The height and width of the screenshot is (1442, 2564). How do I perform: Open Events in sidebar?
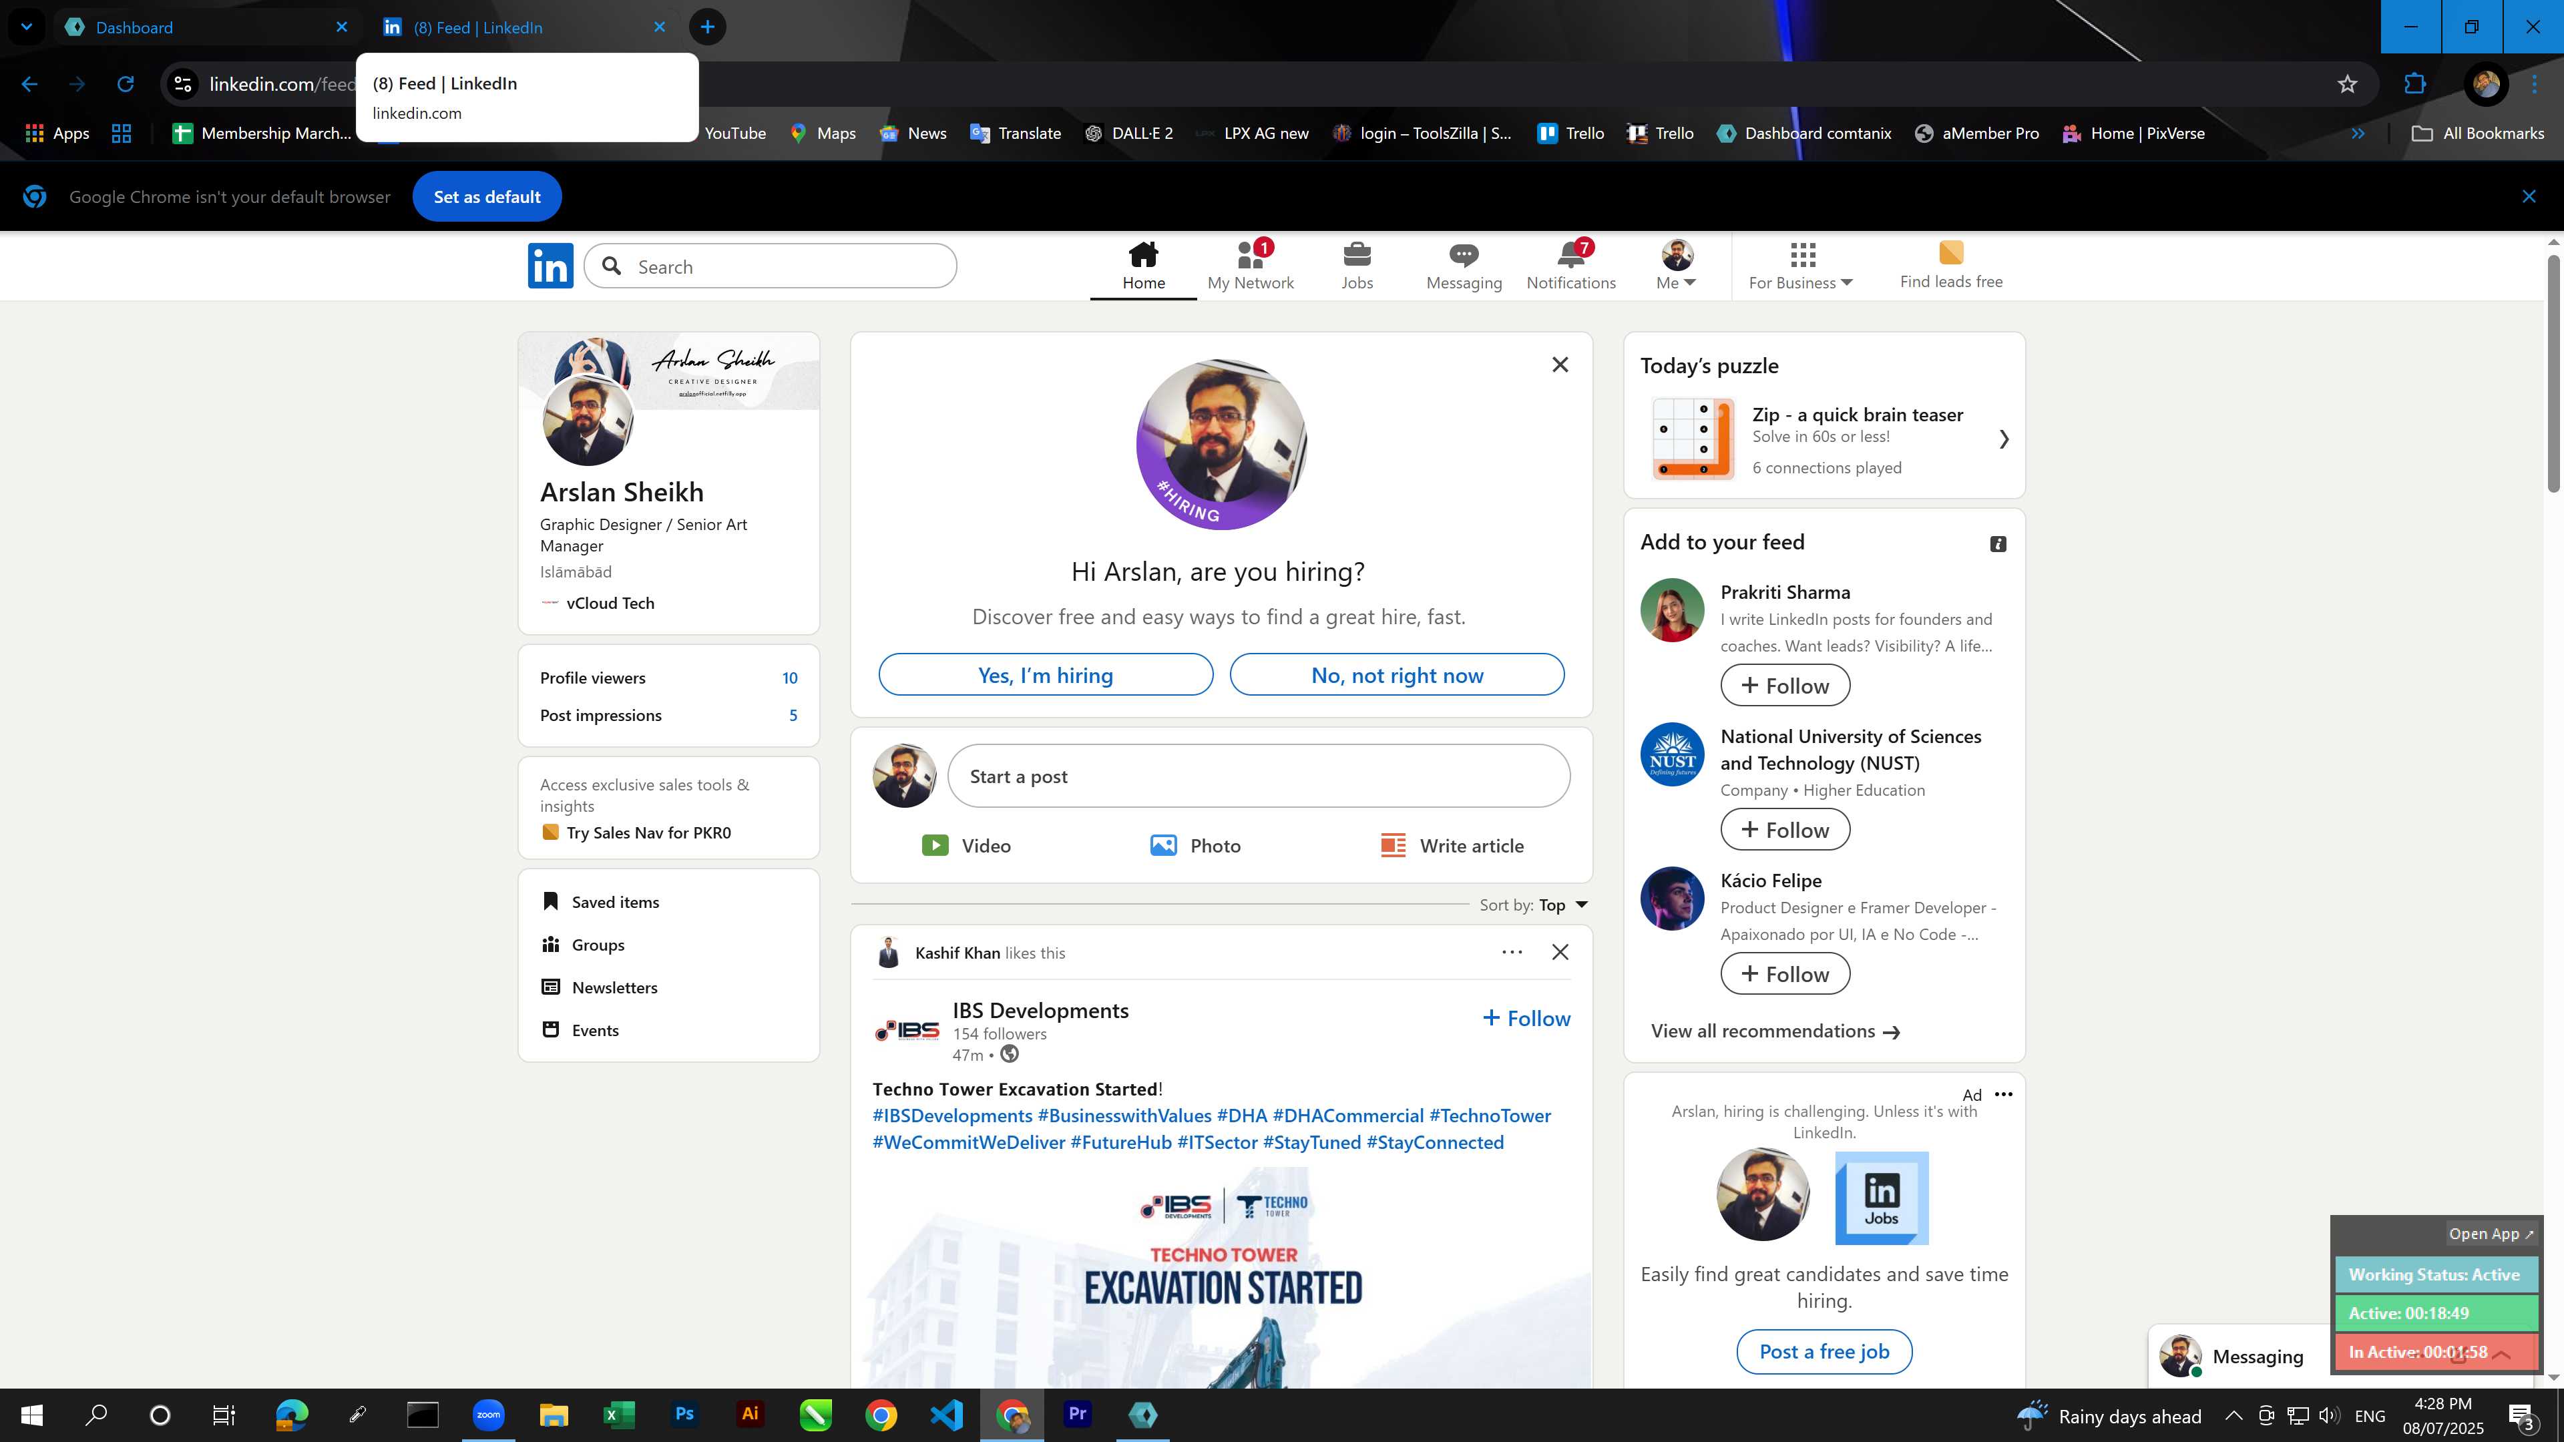coord(580,1030)
